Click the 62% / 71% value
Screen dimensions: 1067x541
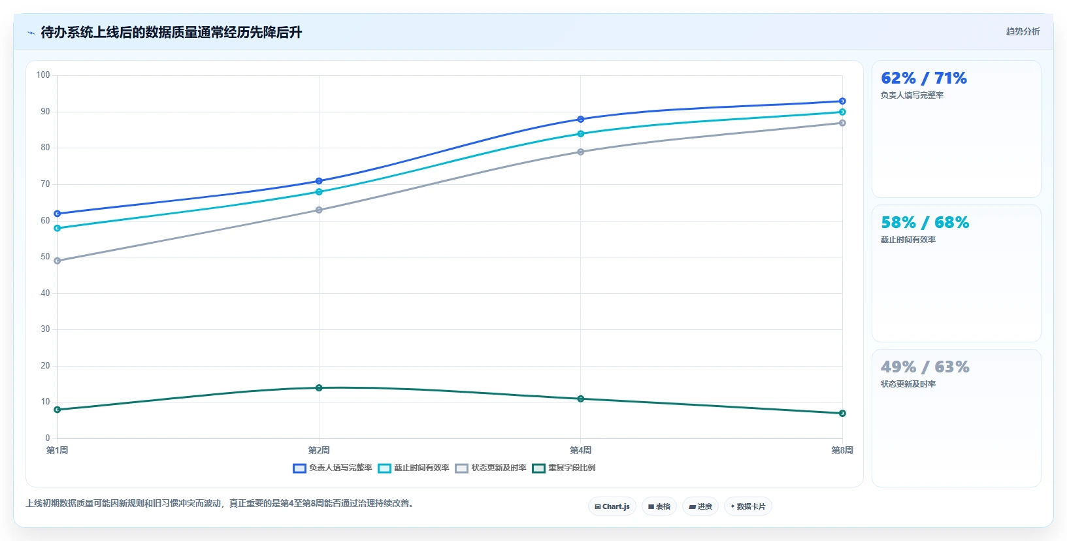[x=924, y=78]
